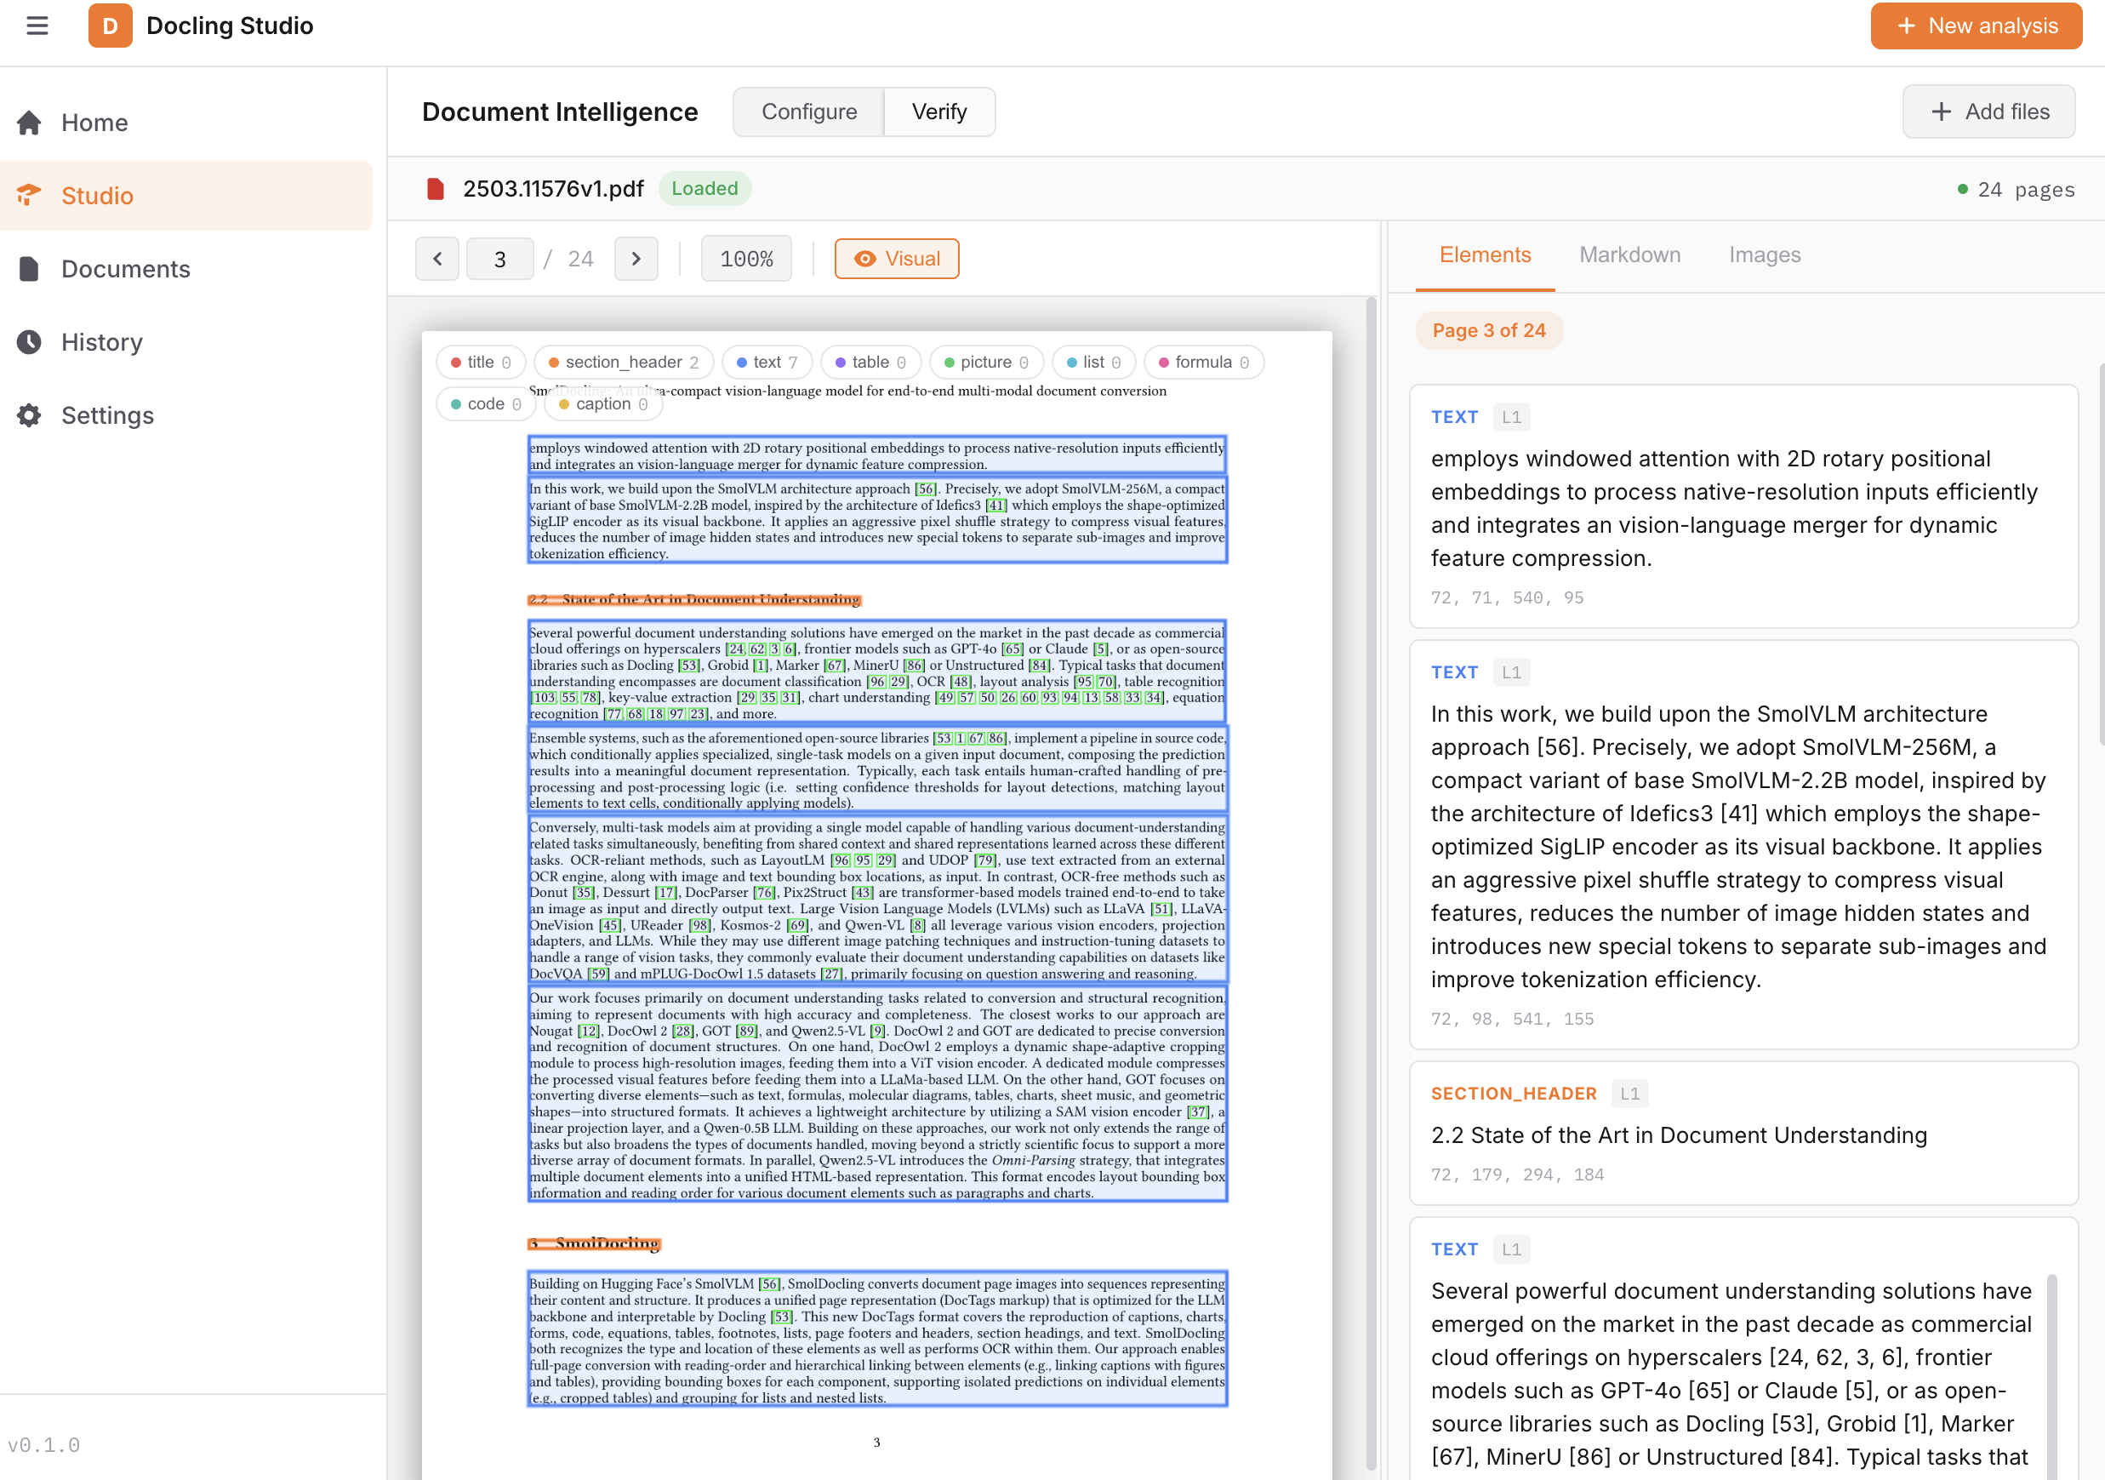The height and width of the screenshot is (1480, 2105).
Task: Switch to the Images tab
Action: [x=1764, y=255]
